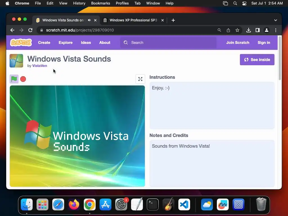Screen dimensions: 288x216
Task: Open the Create page
Action: (x=44, y=42)
